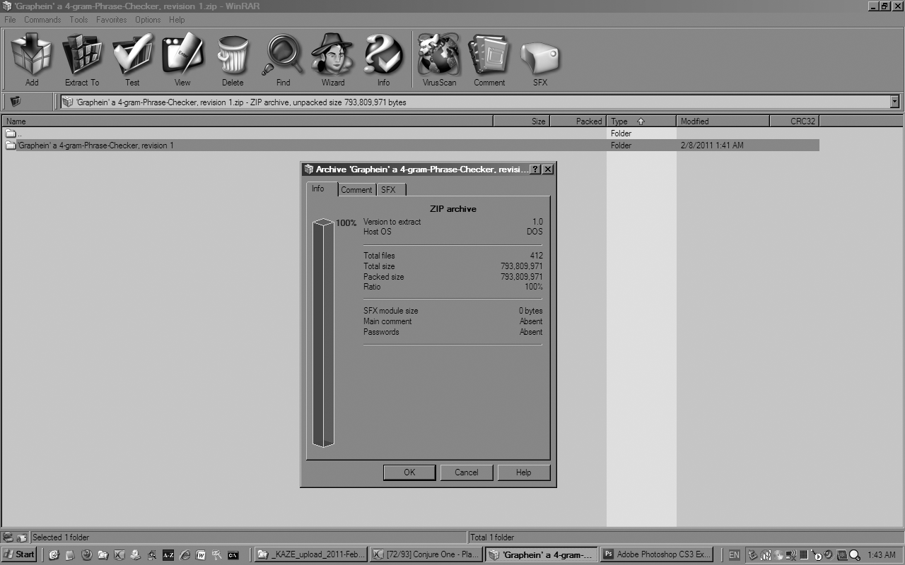
Task: Sort by the Modified column header
Action: [723, 121]
